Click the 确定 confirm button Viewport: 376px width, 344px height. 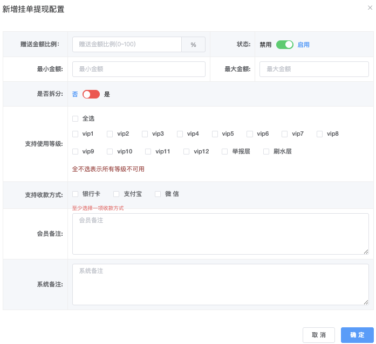[x=357, y=335]
